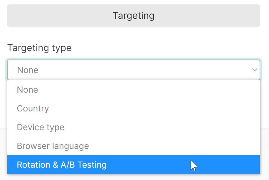Click the dropdown chevron arrow icon
This screenshot has height=180, width=269.
[x=254, y=70]
